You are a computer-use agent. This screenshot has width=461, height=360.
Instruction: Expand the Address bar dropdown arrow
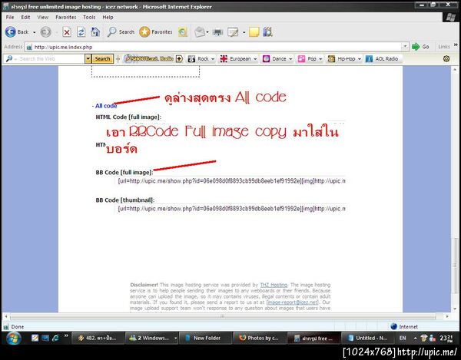pyautogui.click(x=405, y=46)
